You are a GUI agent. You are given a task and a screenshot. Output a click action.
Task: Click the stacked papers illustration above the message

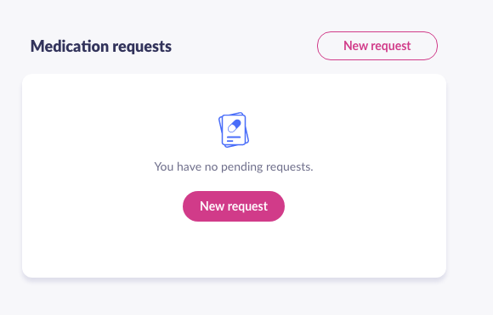pos(234,130)
